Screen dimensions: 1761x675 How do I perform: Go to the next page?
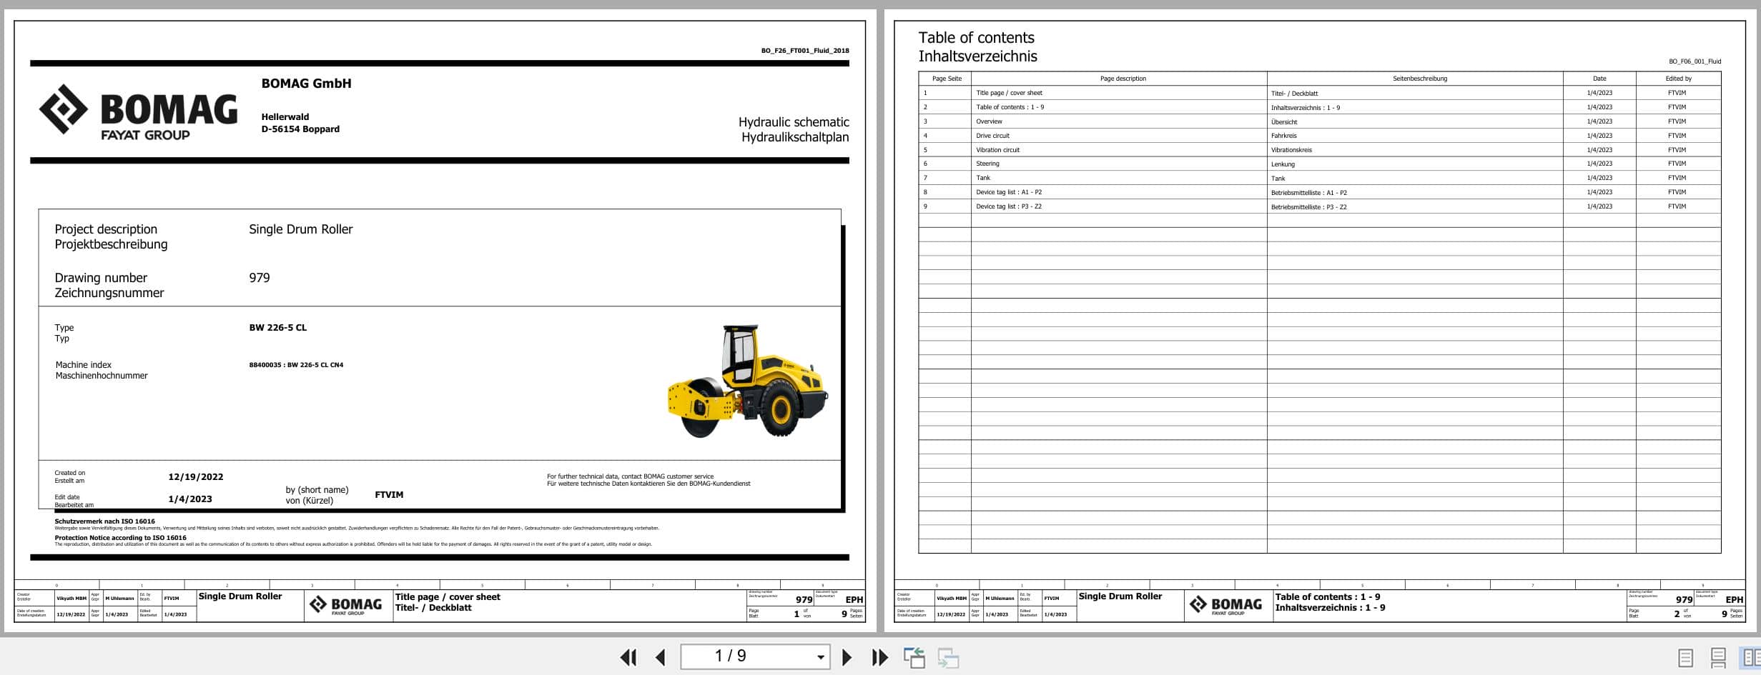(x=847, y=657)
